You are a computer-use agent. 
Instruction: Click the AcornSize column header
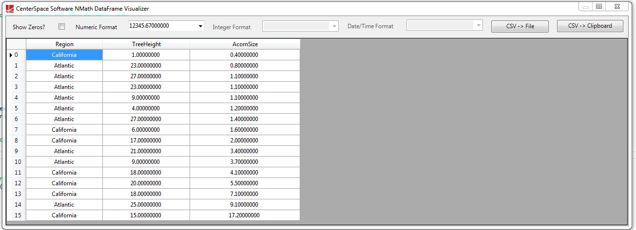245,44
